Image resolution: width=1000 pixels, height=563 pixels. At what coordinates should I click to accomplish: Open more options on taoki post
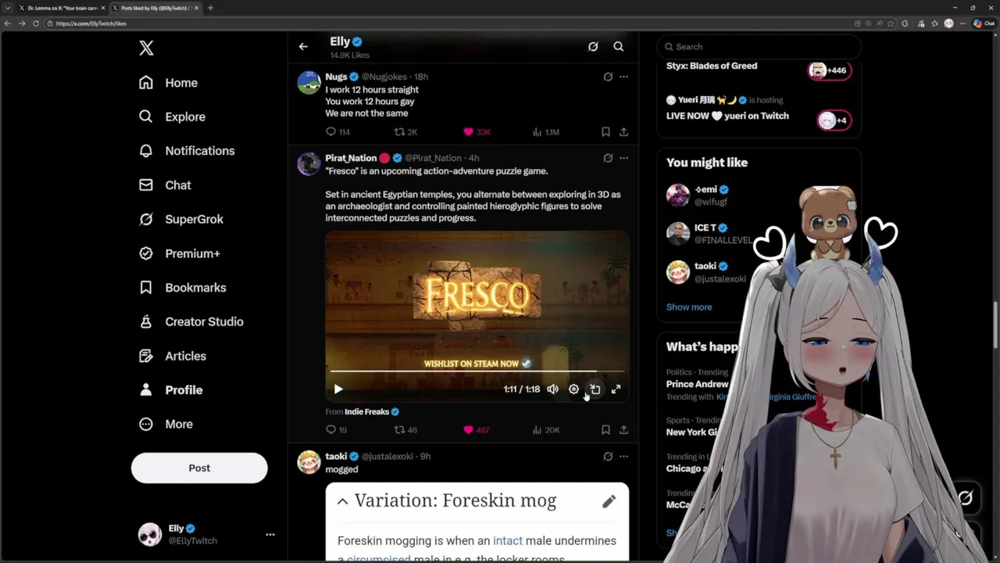pos(623,457)
